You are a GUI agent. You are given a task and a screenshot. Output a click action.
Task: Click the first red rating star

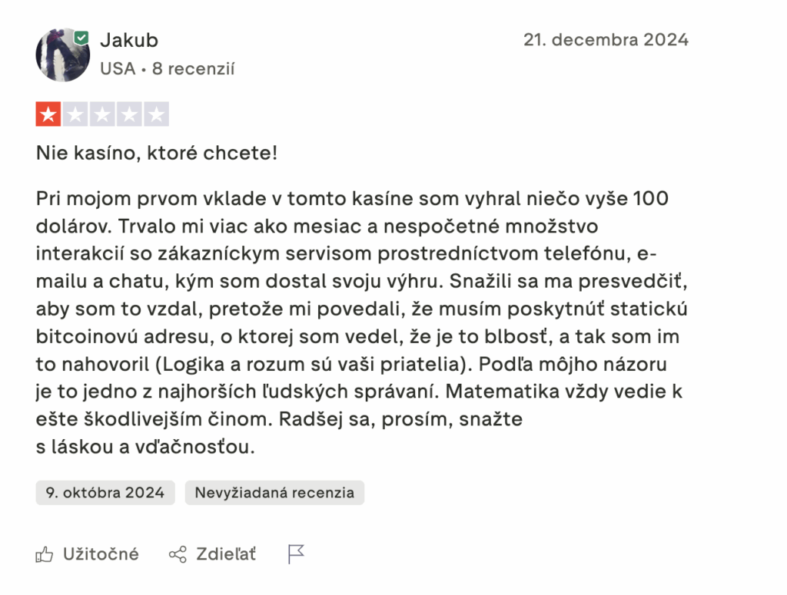click(x=48, y=115)
